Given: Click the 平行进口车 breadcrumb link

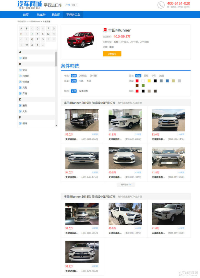Looking at the screenshot, I should click(x=22, y=21).
